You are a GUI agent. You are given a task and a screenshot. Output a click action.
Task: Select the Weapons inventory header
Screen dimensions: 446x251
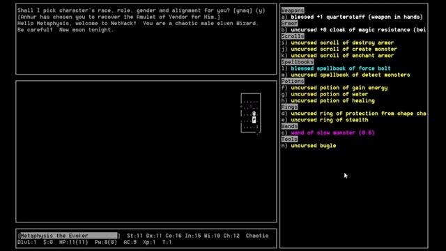point(293,10)
